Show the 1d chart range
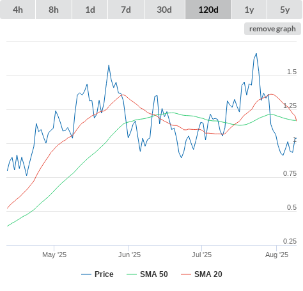This screenshot has width=303, height=291. [90, 10]
